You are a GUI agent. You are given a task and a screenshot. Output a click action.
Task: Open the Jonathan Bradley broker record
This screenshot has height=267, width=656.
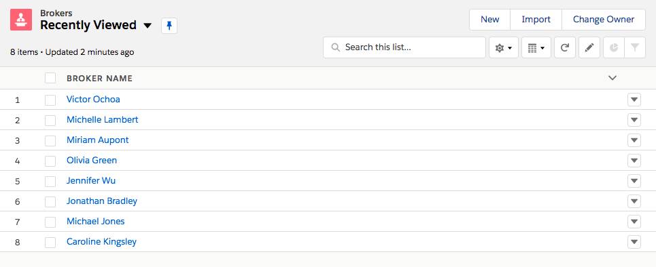click(x=102, y=201)
